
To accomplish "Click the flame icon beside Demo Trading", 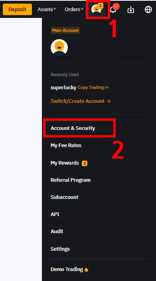I will [86, 269].
